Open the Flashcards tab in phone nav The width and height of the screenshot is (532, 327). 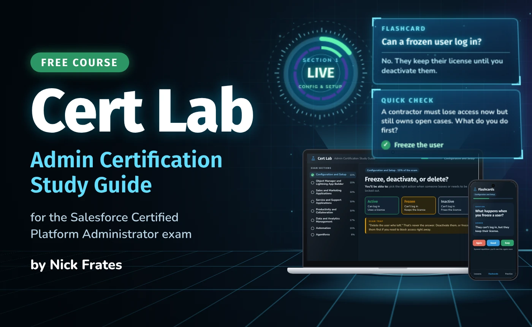click(493, 274)
